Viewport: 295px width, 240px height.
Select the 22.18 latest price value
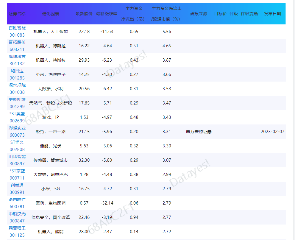tap(84, 32)
